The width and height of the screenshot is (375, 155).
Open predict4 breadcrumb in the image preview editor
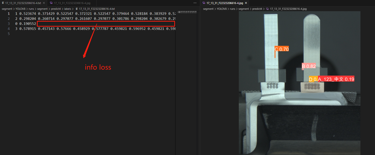(x=257, y=9)
